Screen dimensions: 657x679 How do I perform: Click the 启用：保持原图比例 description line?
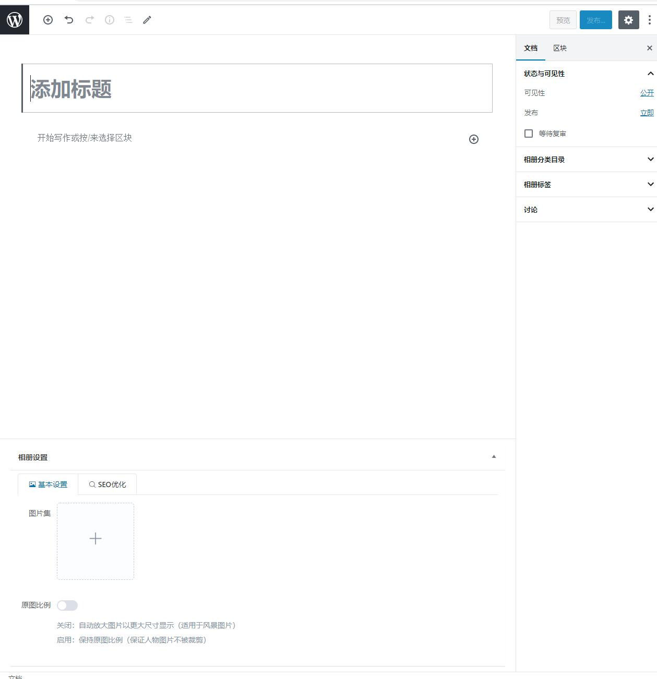pyautogui.click(x=132, y=640)
